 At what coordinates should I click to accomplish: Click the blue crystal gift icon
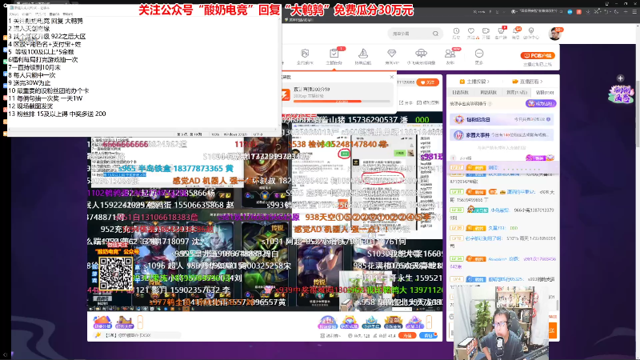click(371, 322)
